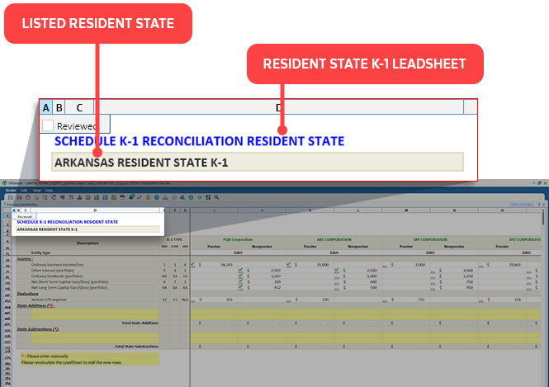Select the Forms/Leads/Notes panel tab
The width and height of the screenshot is (549, 387).
coord(22,205)
